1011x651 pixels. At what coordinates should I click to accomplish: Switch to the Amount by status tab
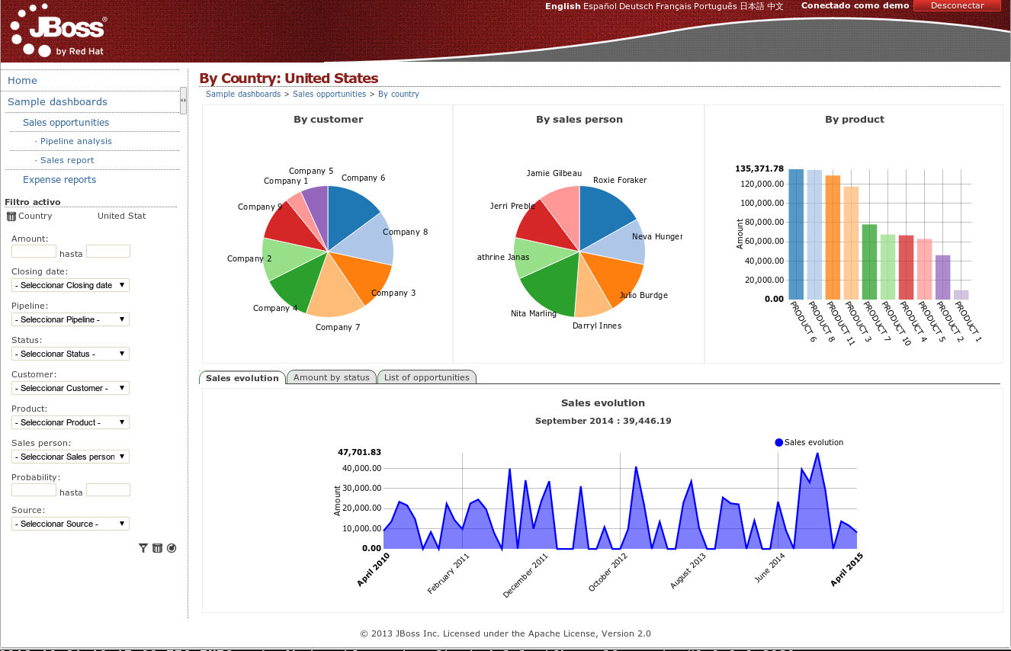331,377
